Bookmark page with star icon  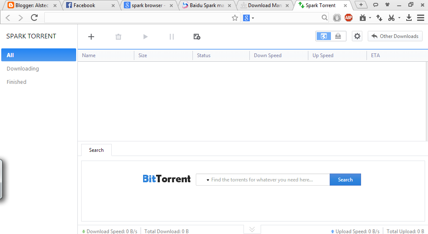235,18
